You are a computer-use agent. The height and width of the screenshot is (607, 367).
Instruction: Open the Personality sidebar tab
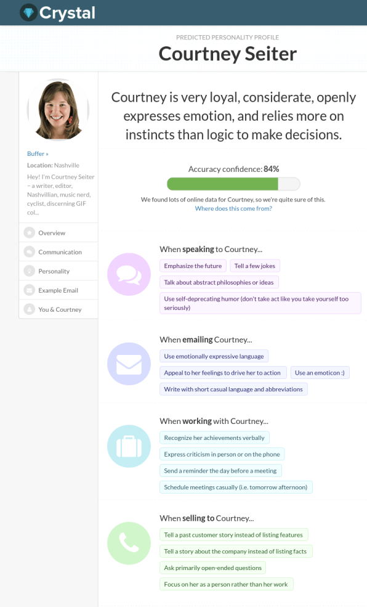click(x=58, y=271)
